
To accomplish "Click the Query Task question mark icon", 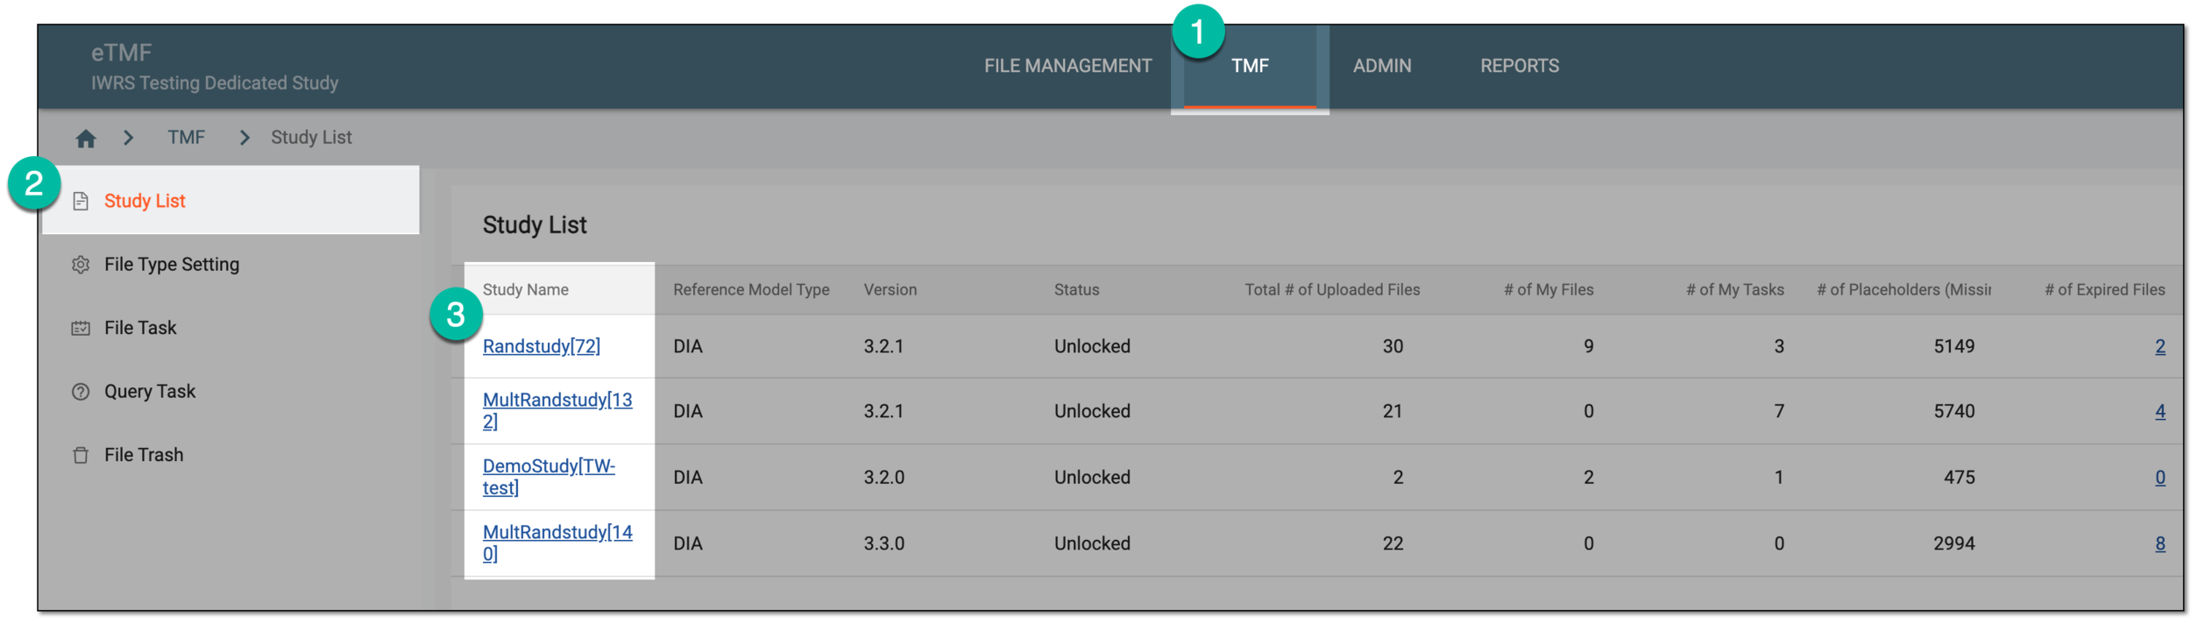I will pyautogui.click(x=81, y=392).
